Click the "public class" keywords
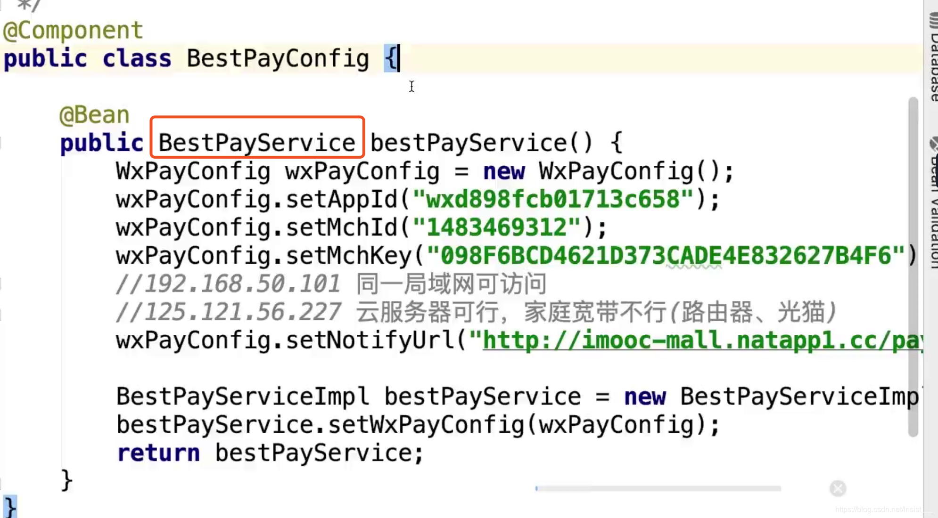The width and height of the screenshot is (938, 518). coord(87,59)
